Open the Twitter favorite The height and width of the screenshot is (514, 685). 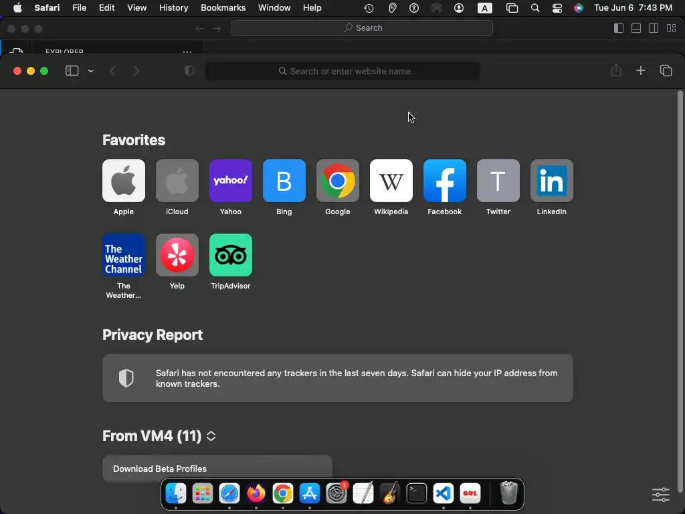pos(498,181)
